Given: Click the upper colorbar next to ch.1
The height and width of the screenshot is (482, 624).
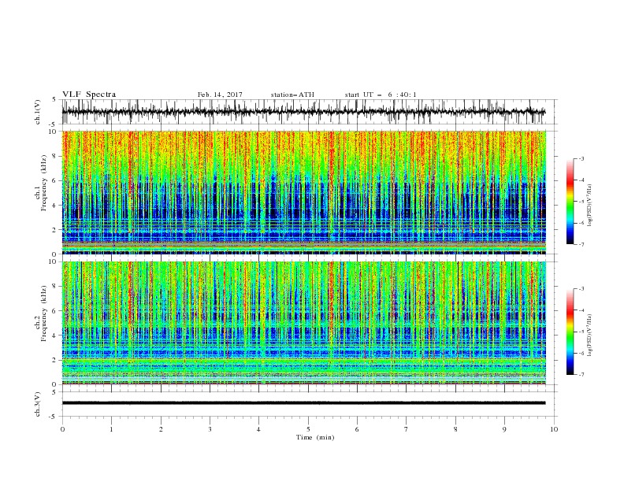Looking at the screenshot, I should [x=570, y=202].
